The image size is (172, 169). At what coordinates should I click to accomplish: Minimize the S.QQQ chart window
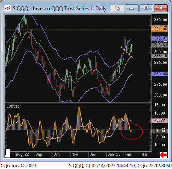tap(131, 8)
